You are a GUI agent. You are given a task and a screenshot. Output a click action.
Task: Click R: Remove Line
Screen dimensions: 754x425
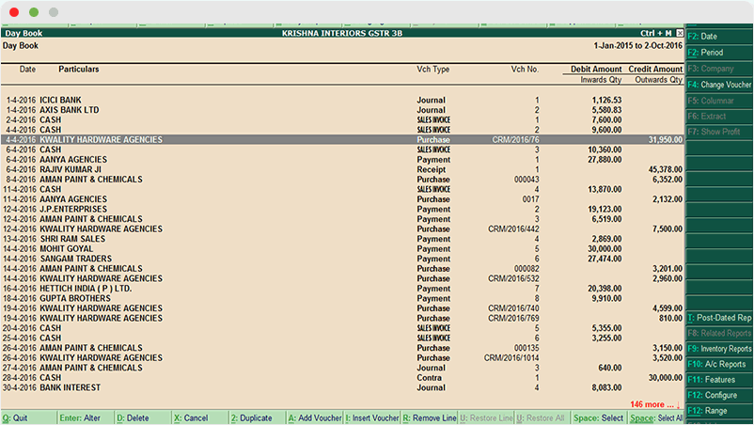[430, 417]
